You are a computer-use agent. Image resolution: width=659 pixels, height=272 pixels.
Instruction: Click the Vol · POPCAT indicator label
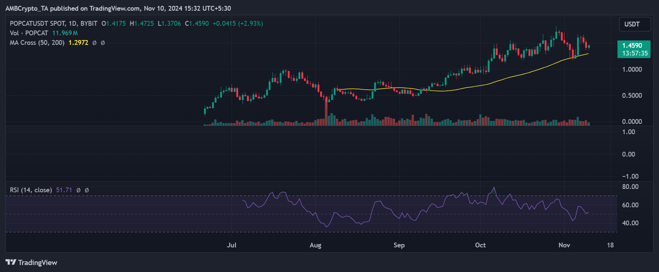pyautogui.click(x=29, y=33)
